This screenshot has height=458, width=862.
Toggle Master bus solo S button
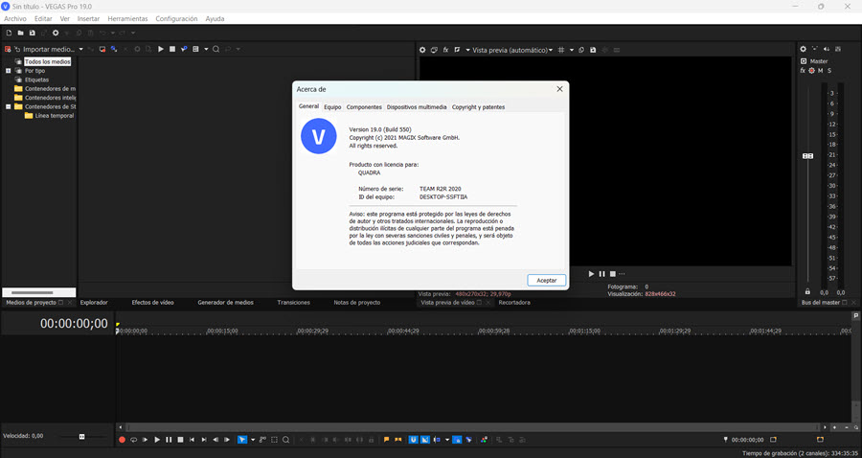coord(829,71)
